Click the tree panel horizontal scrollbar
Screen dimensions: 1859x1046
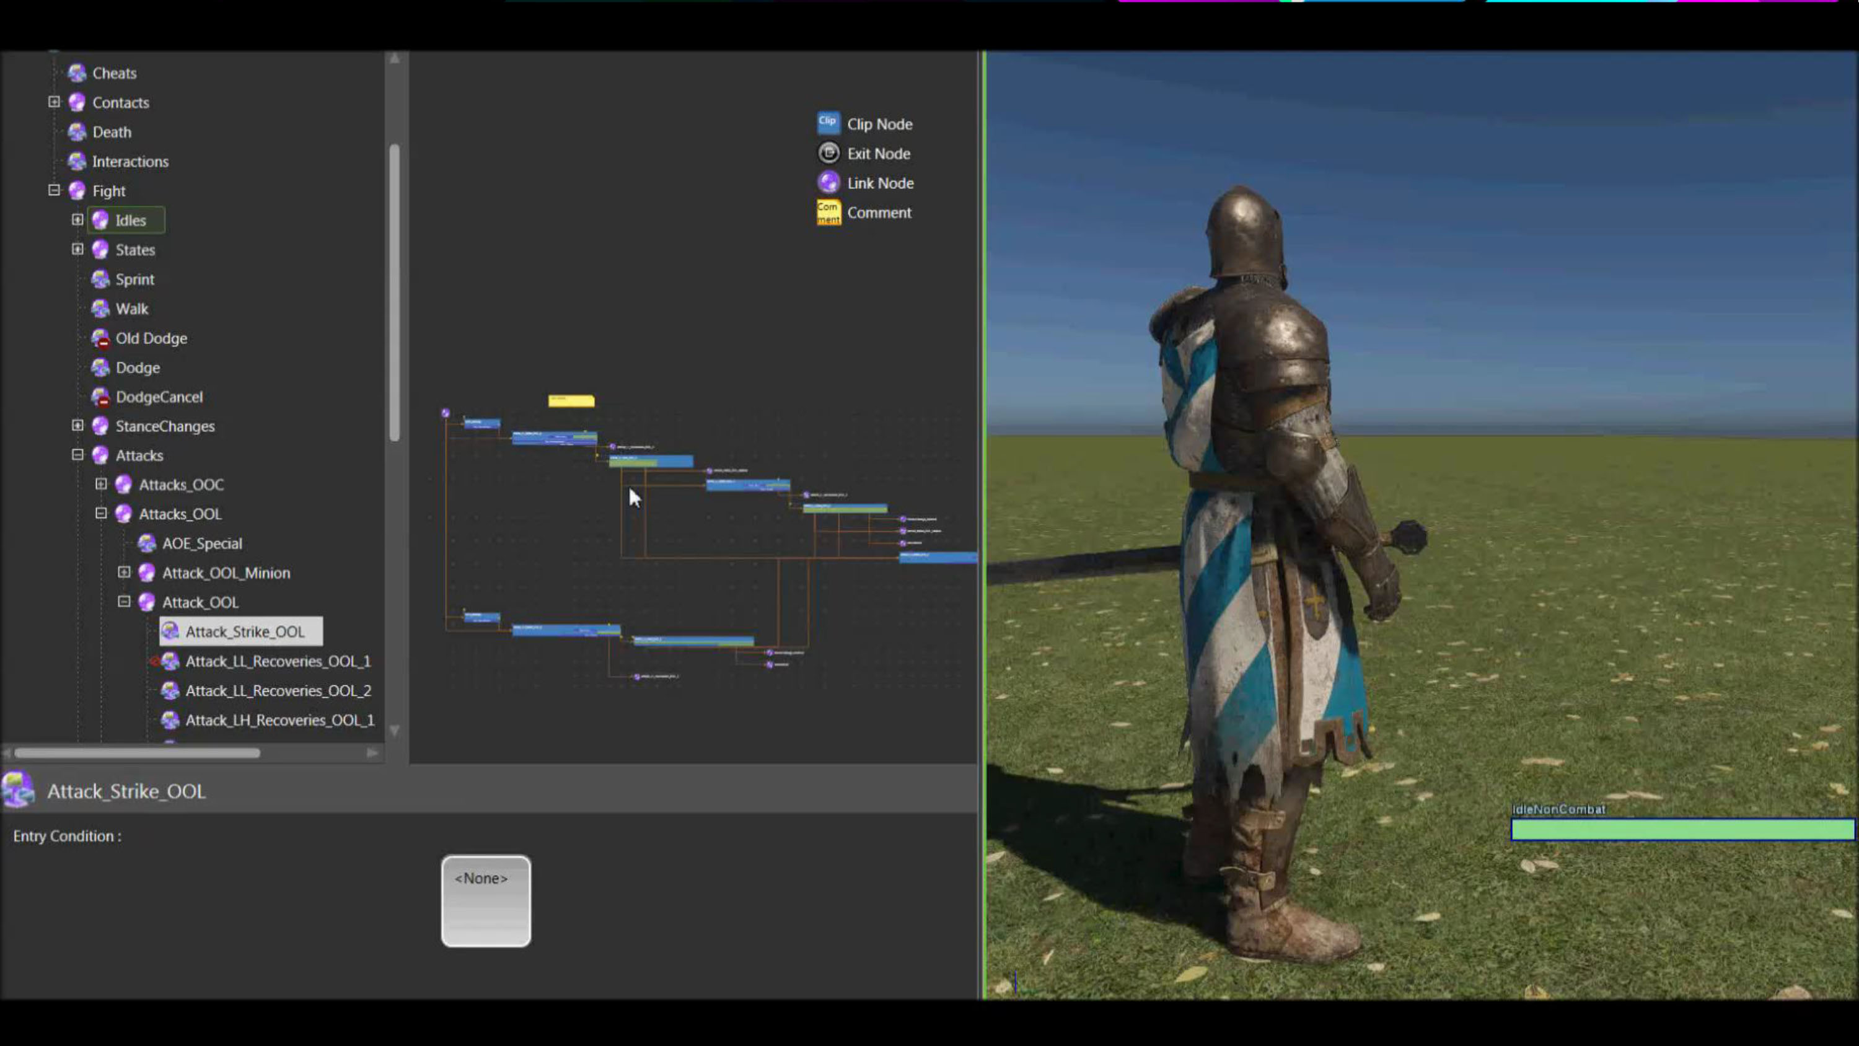(137, 753)
